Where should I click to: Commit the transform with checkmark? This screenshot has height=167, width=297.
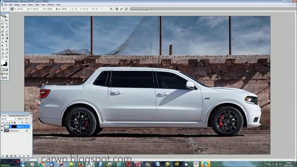(x=122, y=9)
